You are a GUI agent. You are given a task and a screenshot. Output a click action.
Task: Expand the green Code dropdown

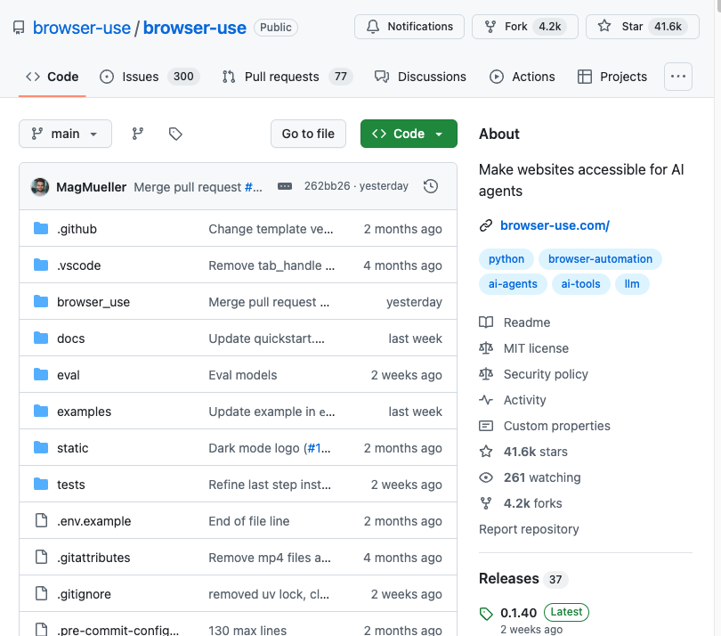[x=409, y=134]
